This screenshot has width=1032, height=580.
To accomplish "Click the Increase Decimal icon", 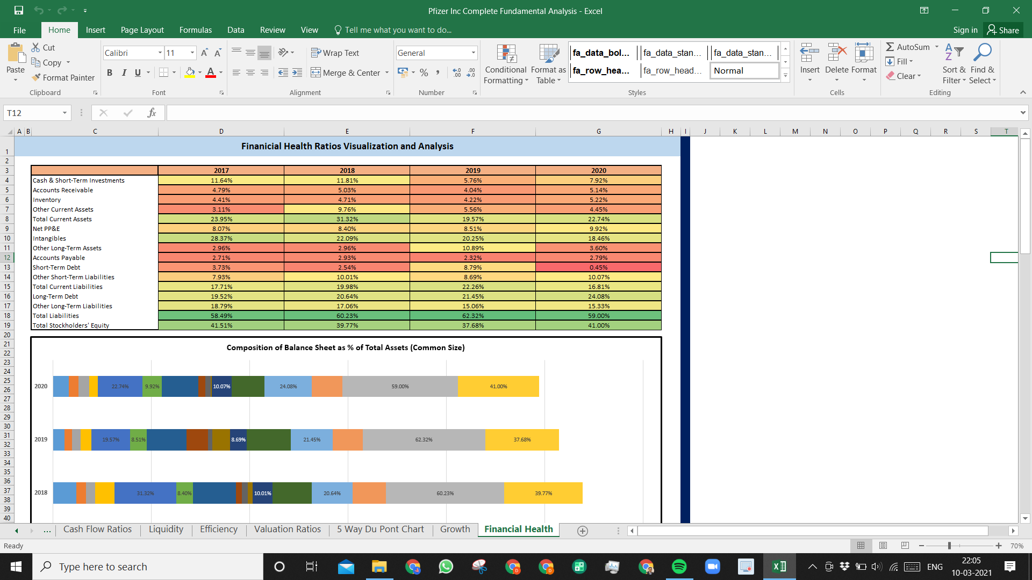I will [457, 73].
